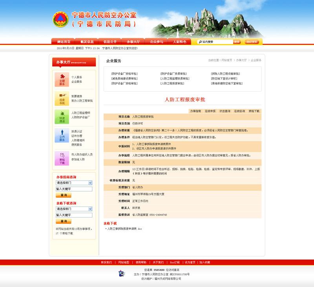Click the mascot icon in footer
314x287 pixels.
(122, 273)
